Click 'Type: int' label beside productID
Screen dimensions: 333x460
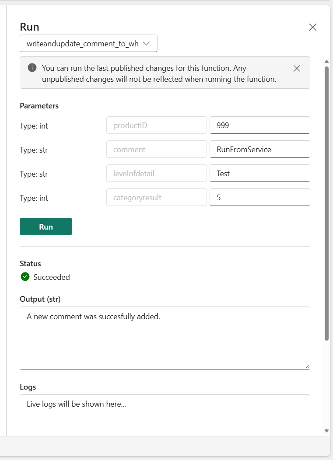pos(34,126)
